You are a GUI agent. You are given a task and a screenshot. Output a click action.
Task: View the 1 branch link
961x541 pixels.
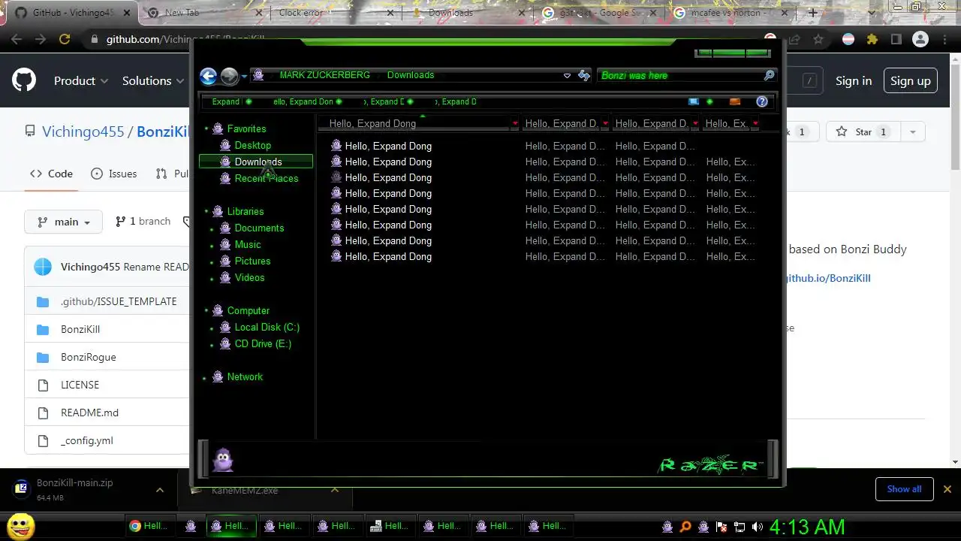143,221
